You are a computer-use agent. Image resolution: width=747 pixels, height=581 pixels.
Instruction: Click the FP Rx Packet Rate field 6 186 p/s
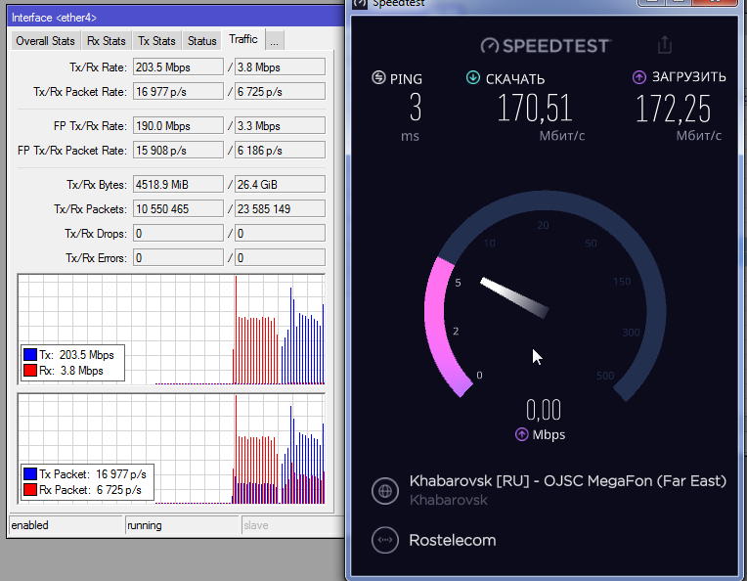pos(280,150)
